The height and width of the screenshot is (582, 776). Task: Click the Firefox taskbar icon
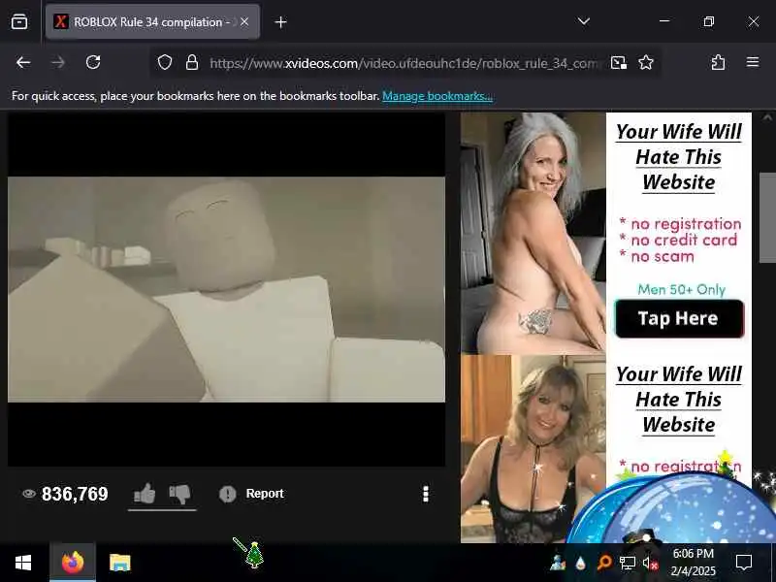coord(73,563)
